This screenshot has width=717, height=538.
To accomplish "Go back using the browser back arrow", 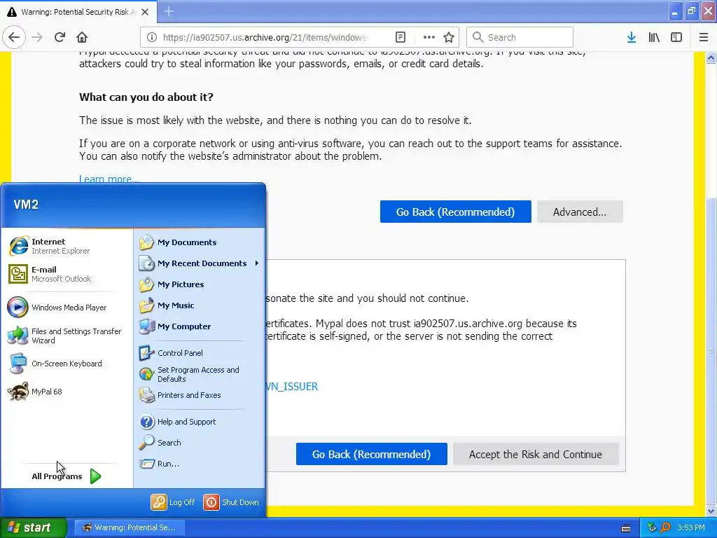I will (14, 37).
